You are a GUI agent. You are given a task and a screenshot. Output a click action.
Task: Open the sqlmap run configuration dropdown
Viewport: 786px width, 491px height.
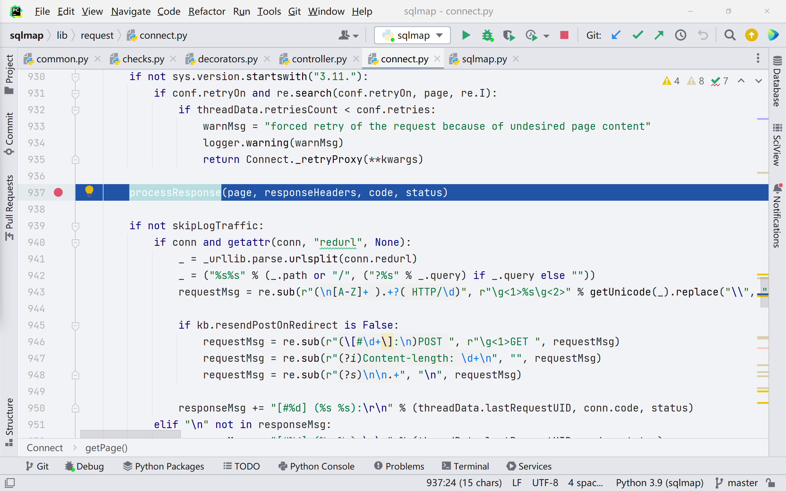(x=412, y=35)
